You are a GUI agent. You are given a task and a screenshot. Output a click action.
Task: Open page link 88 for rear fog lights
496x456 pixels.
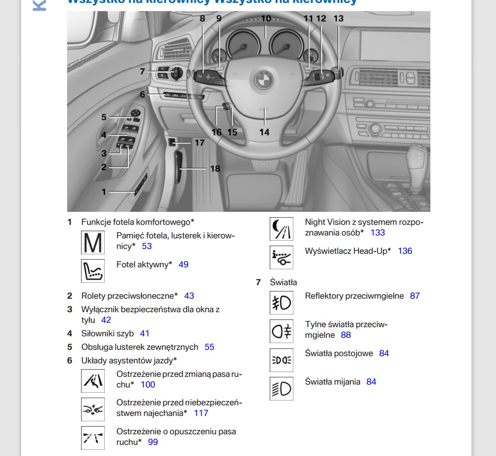coord(346,335)
